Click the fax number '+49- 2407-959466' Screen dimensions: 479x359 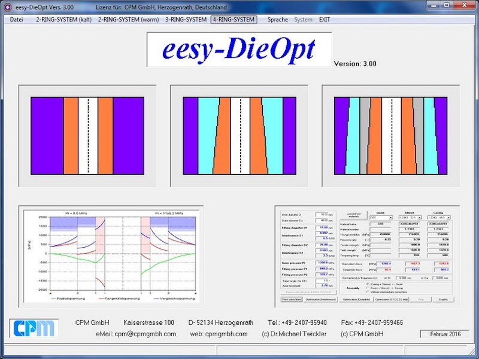[x=378, y=323]
